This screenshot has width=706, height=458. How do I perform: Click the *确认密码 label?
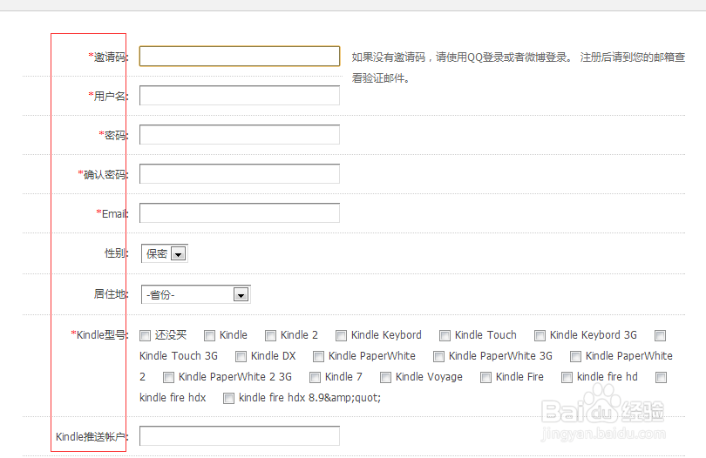(104, 174)
